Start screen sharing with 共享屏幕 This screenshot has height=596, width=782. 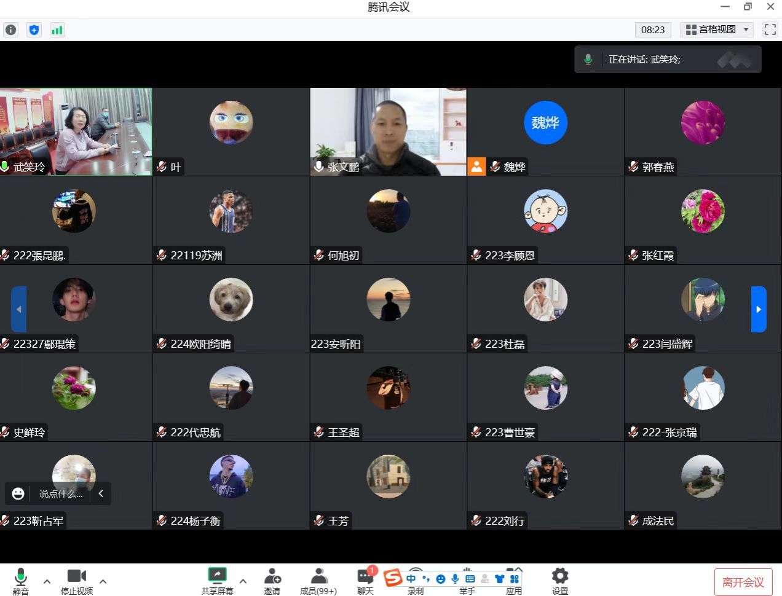click(x=218, y=581)
